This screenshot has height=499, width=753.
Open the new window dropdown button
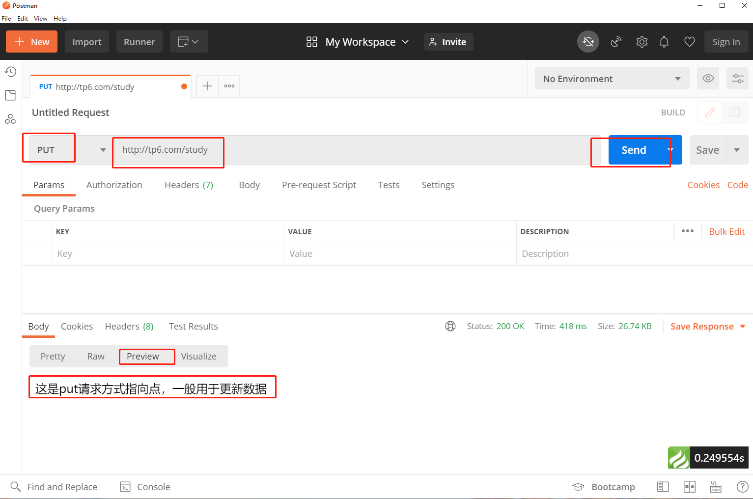[x=189, y=42]
